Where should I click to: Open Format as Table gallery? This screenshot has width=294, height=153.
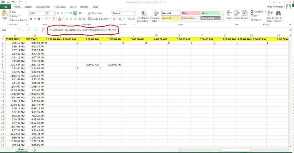155,16
